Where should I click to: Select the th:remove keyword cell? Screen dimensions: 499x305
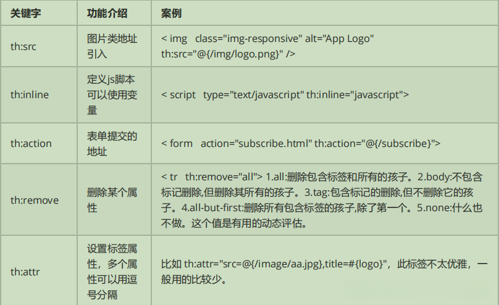pos(33,199)
